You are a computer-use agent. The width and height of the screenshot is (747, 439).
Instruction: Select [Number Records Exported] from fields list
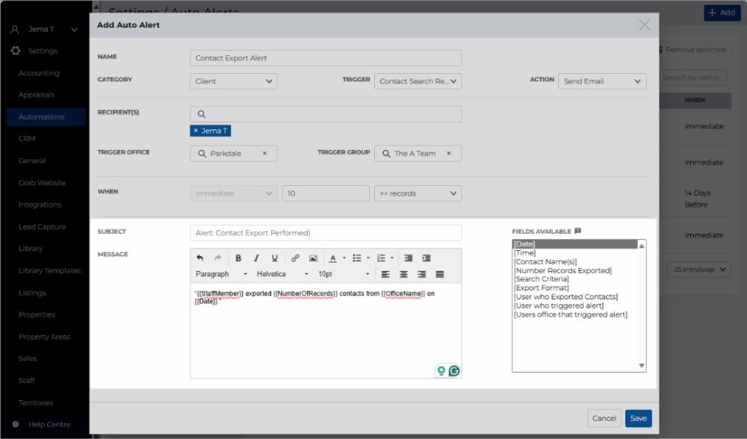(x=562, y=270)
